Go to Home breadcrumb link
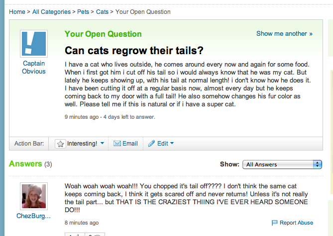Screen dimensions: 333x236 17,12
